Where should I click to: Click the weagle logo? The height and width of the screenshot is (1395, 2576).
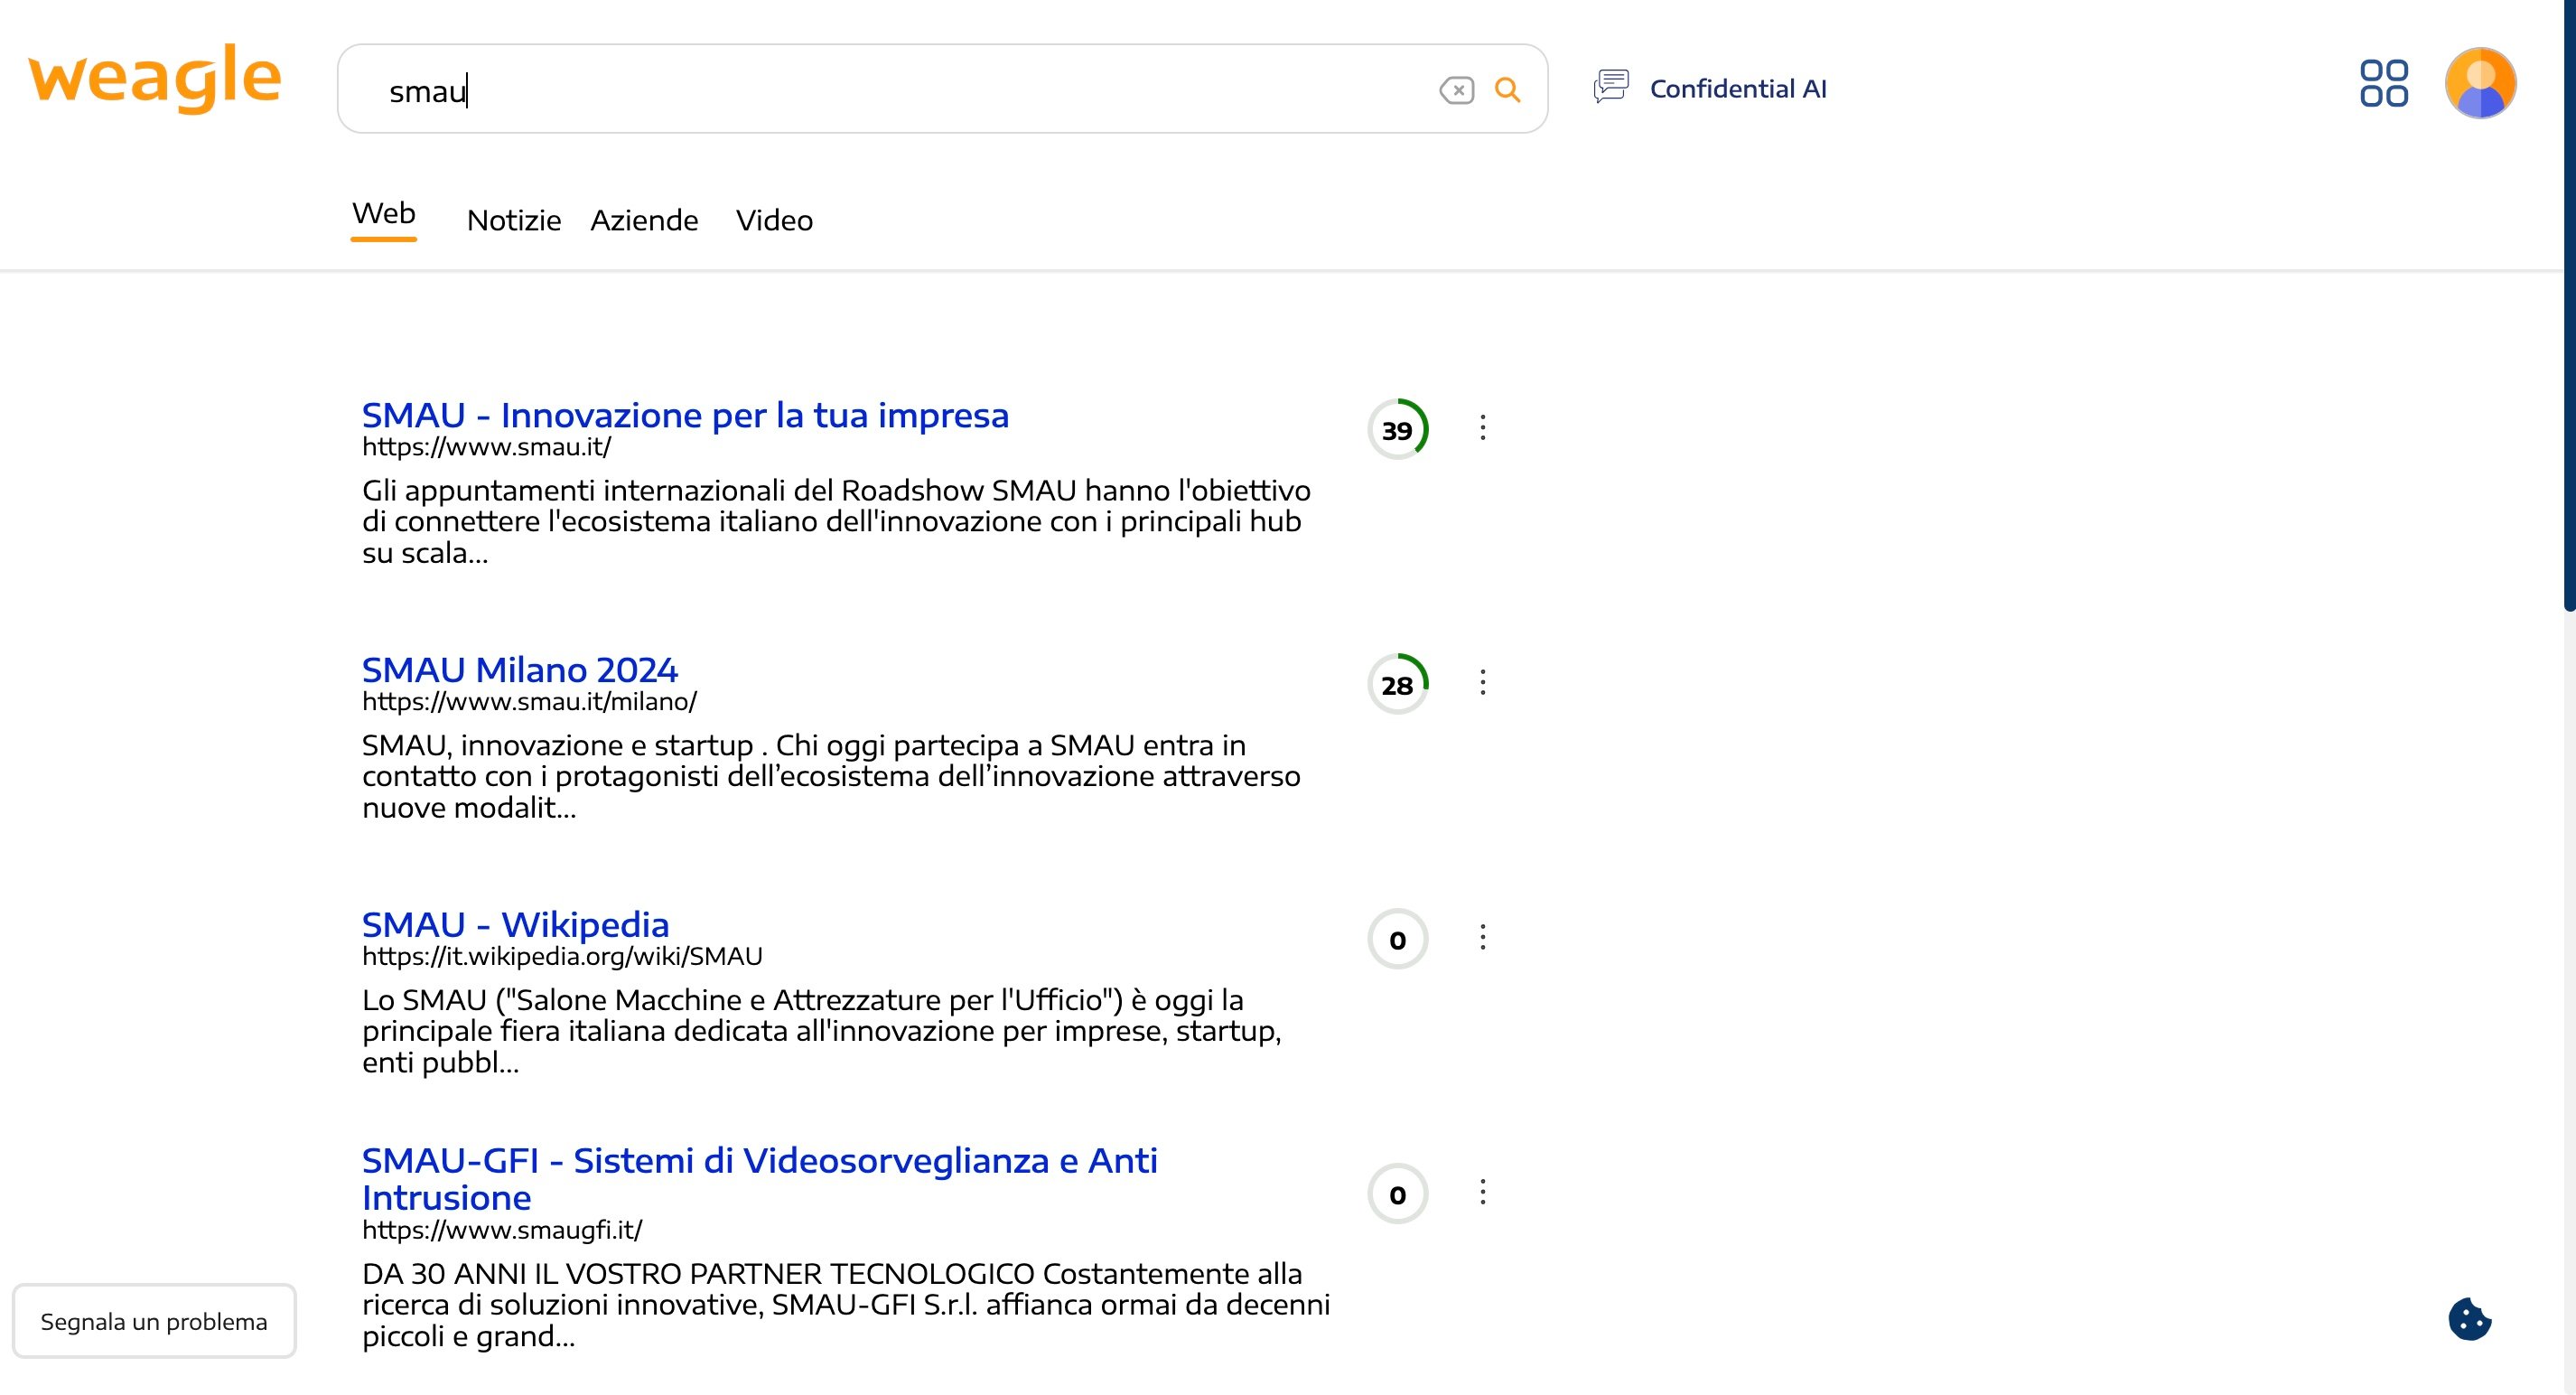[155, 78]
